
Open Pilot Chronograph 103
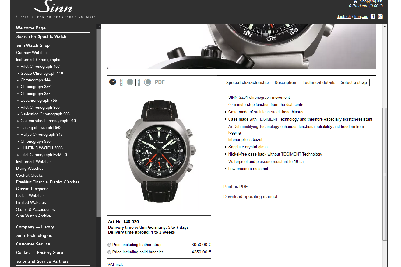(x=40, y=66)
